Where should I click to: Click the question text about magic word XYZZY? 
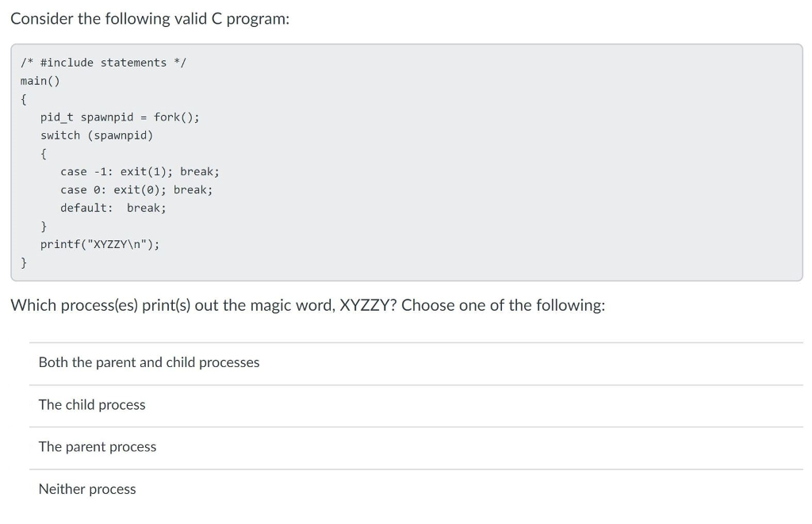click(x=308, y=305)
